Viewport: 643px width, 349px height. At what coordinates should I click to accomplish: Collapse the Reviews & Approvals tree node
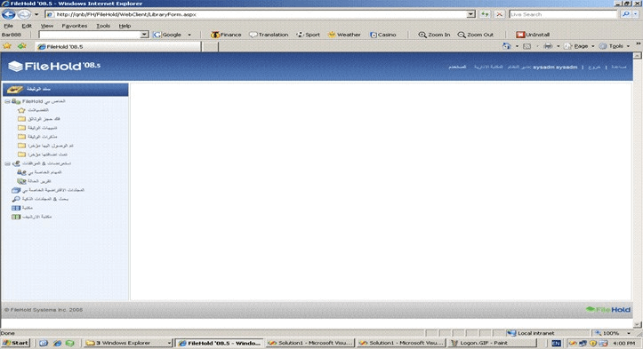pos(7,163)
